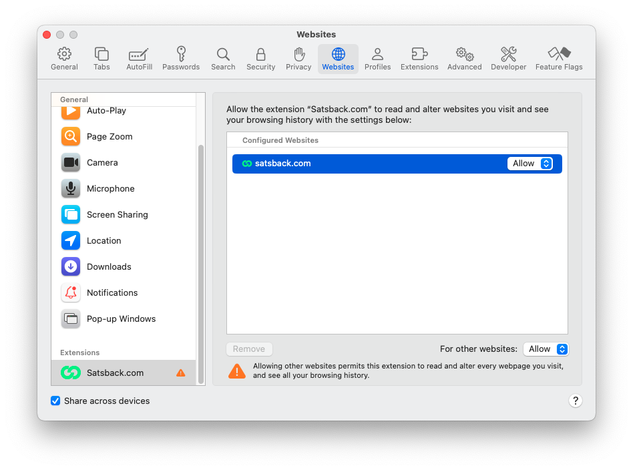Select the Camera icon in sidebar
The image size is (633, 470).
(71, 162)
